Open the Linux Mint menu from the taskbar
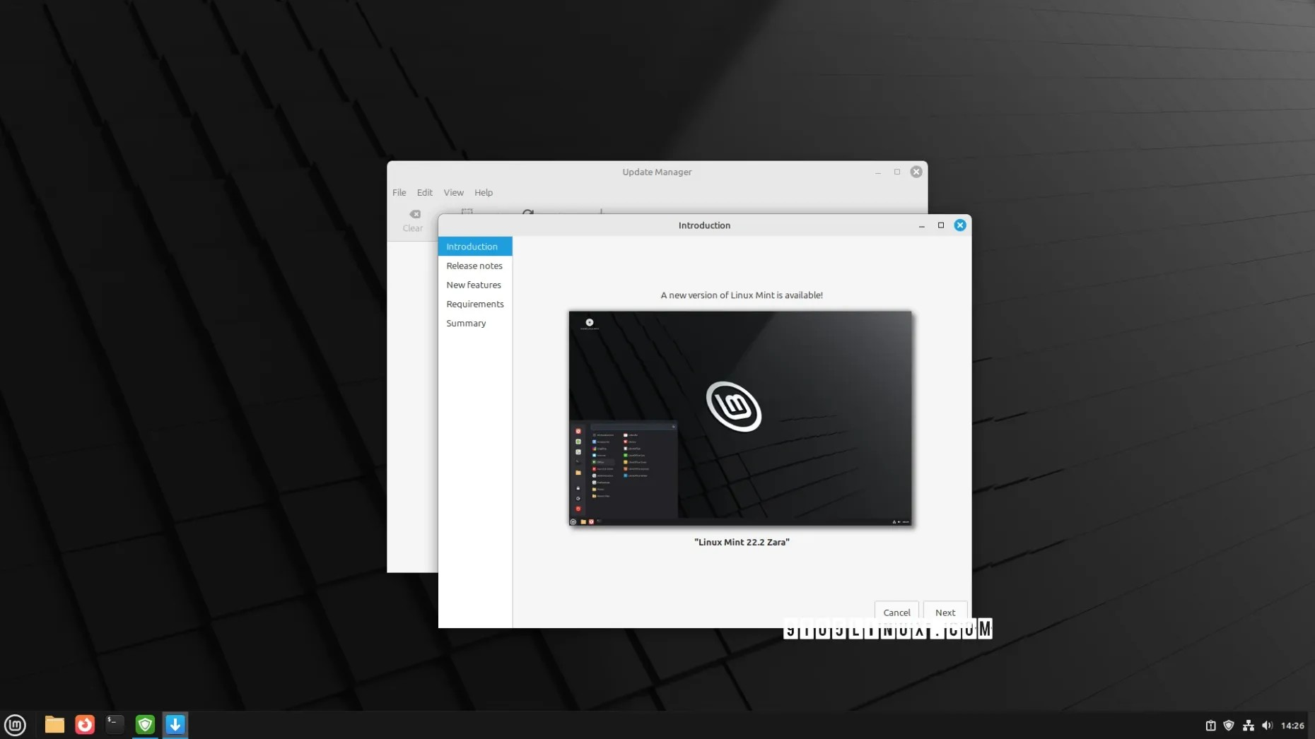 click(x=15, y=725)
